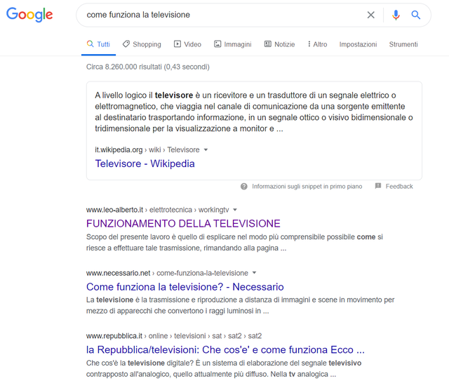The width and height of the screenshot is (449, 381).
Task: Click the Video play icon in tabs
Action: coord(177,44)
